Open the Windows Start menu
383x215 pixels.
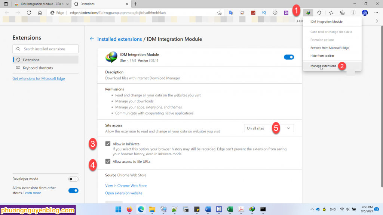(118, 209)
